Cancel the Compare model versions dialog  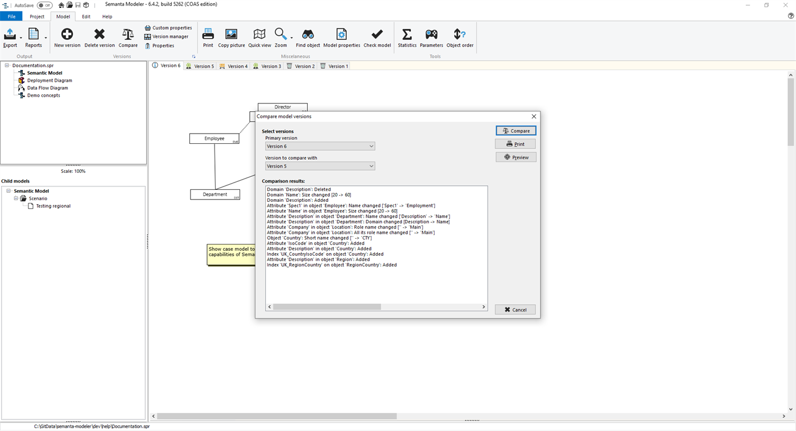coord(515,309)
